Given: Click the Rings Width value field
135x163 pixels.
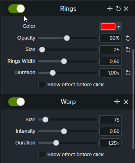Looking at the screenshot, I should [110, 61].
